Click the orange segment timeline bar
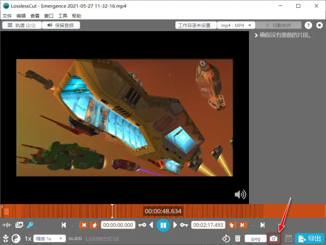Image resolution: width=326 pixels, height=245 pixels. point(163,211)
